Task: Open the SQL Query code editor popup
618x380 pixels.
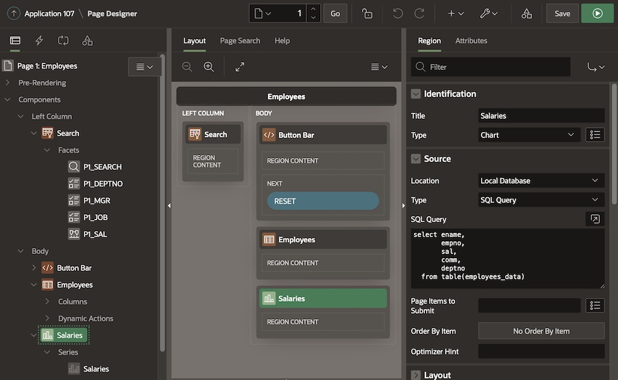Action: tap(594, 219)
